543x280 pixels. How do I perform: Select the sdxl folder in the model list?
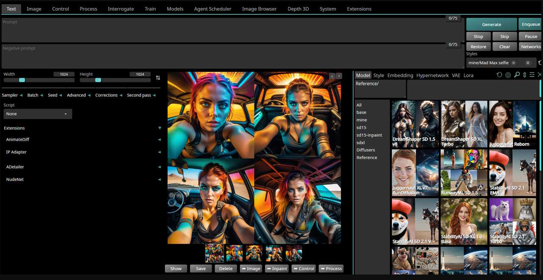point(360,143)
